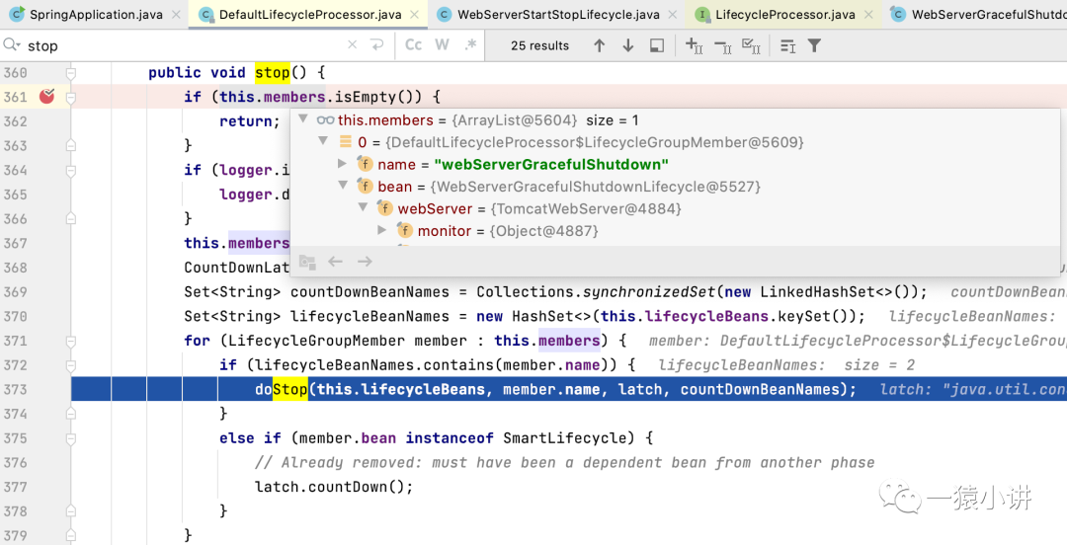Click the 25 results counter
Screen dimensions: 1067x545
click(x=539, y=45)
